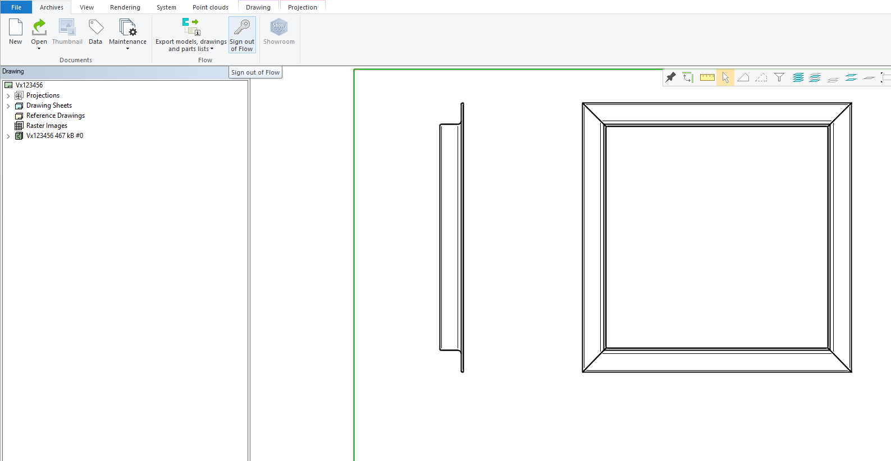The image size is (891, 461).
Task: Click the New document icon
Action: 15,27
